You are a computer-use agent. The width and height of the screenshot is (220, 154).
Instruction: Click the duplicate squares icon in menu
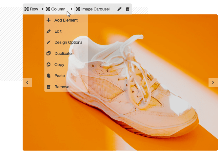(x=49, y=53)
